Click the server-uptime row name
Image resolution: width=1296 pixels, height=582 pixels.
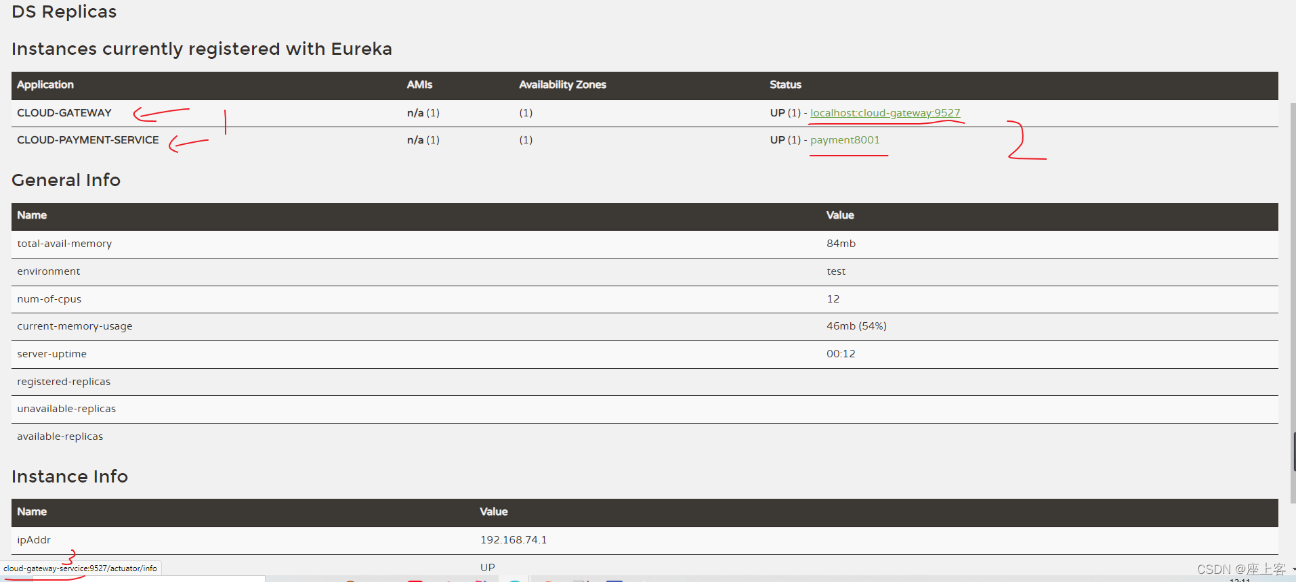[52, 354]
